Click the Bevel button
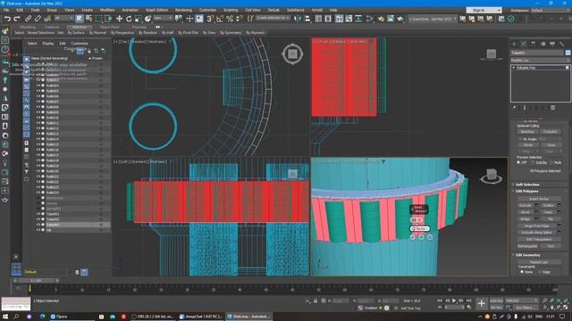The image size is (572, 321). (525, 212)
